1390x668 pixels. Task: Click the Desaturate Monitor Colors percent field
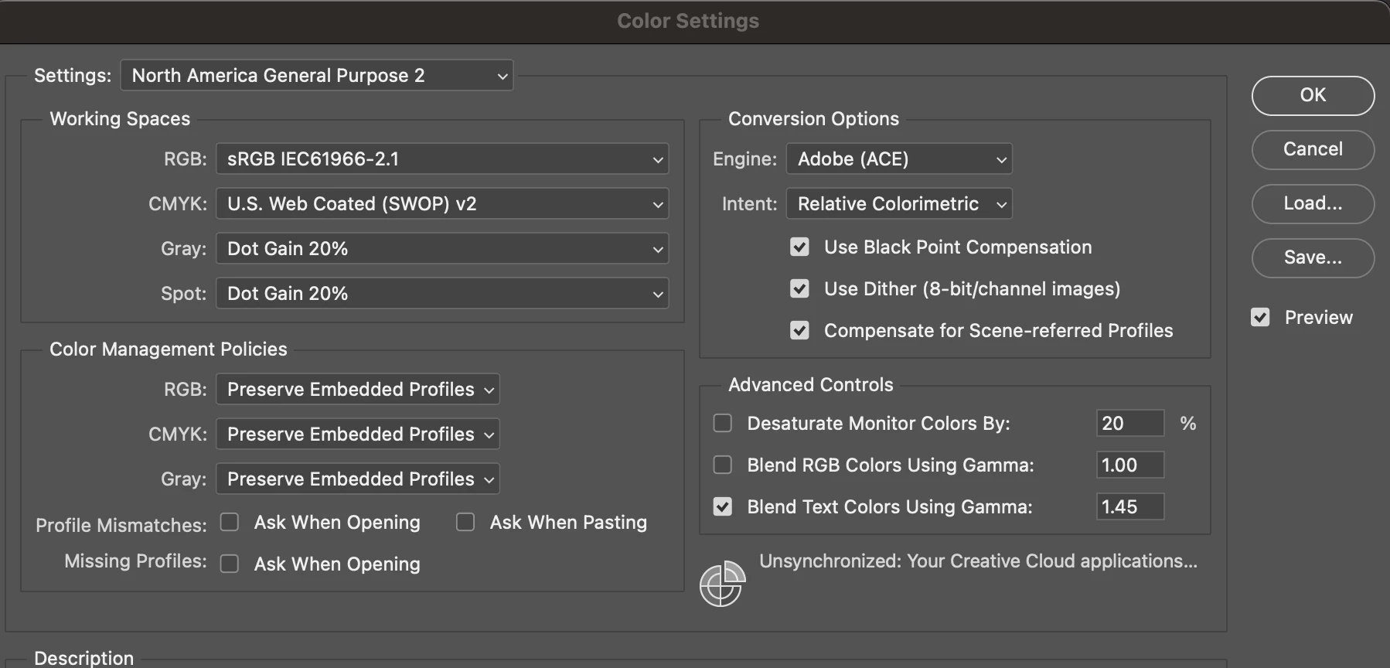1129,423
